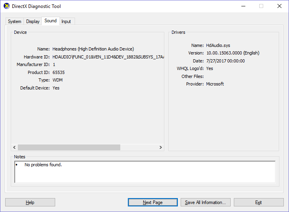Click the 'DirectX Diagnostic Tool' title text
This screenshot has height=212, width=289.
pos(36,6)
